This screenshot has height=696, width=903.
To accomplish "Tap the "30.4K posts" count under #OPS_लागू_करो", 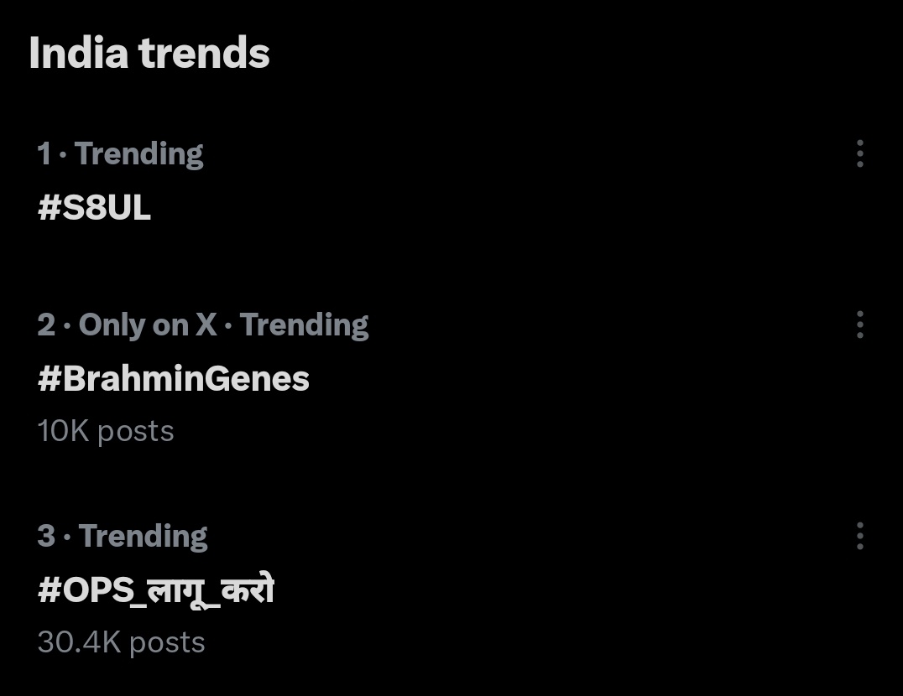I will [122, 642].
